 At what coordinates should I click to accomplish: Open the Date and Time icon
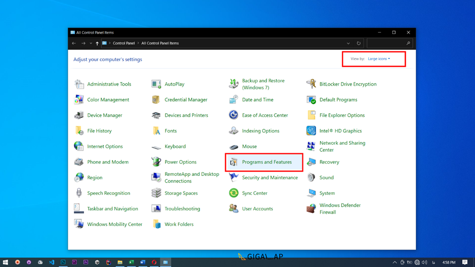click(233, 100)
